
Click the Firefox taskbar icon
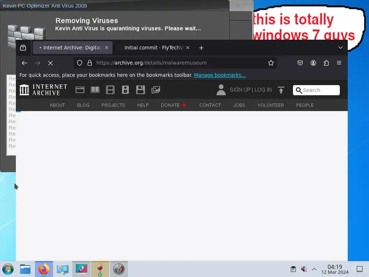[44, 269]
